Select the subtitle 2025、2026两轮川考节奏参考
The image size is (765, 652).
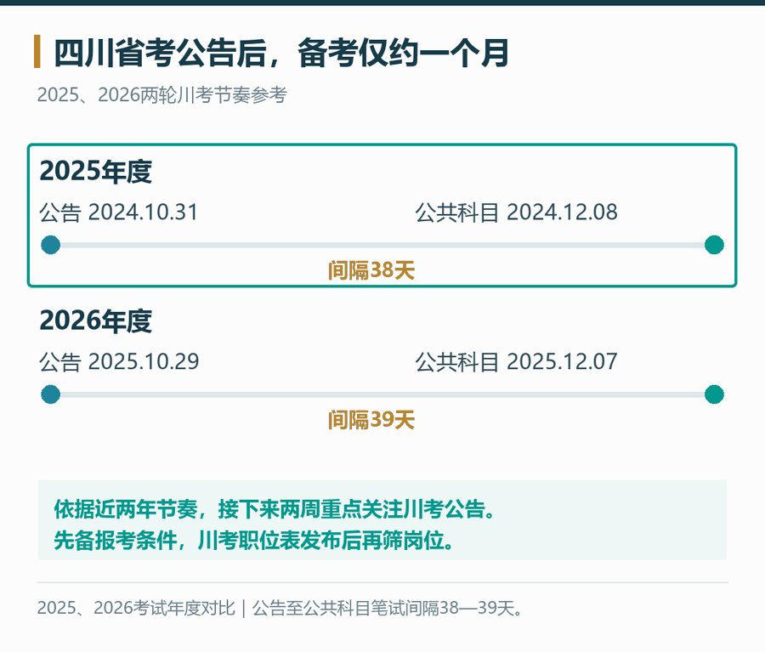[x=162, y=94]
